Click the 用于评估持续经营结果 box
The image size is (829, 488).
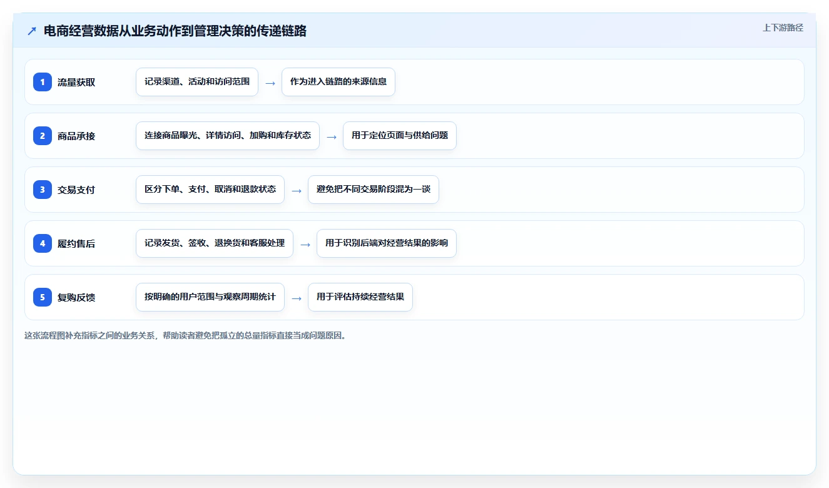[x=360, y=297]
